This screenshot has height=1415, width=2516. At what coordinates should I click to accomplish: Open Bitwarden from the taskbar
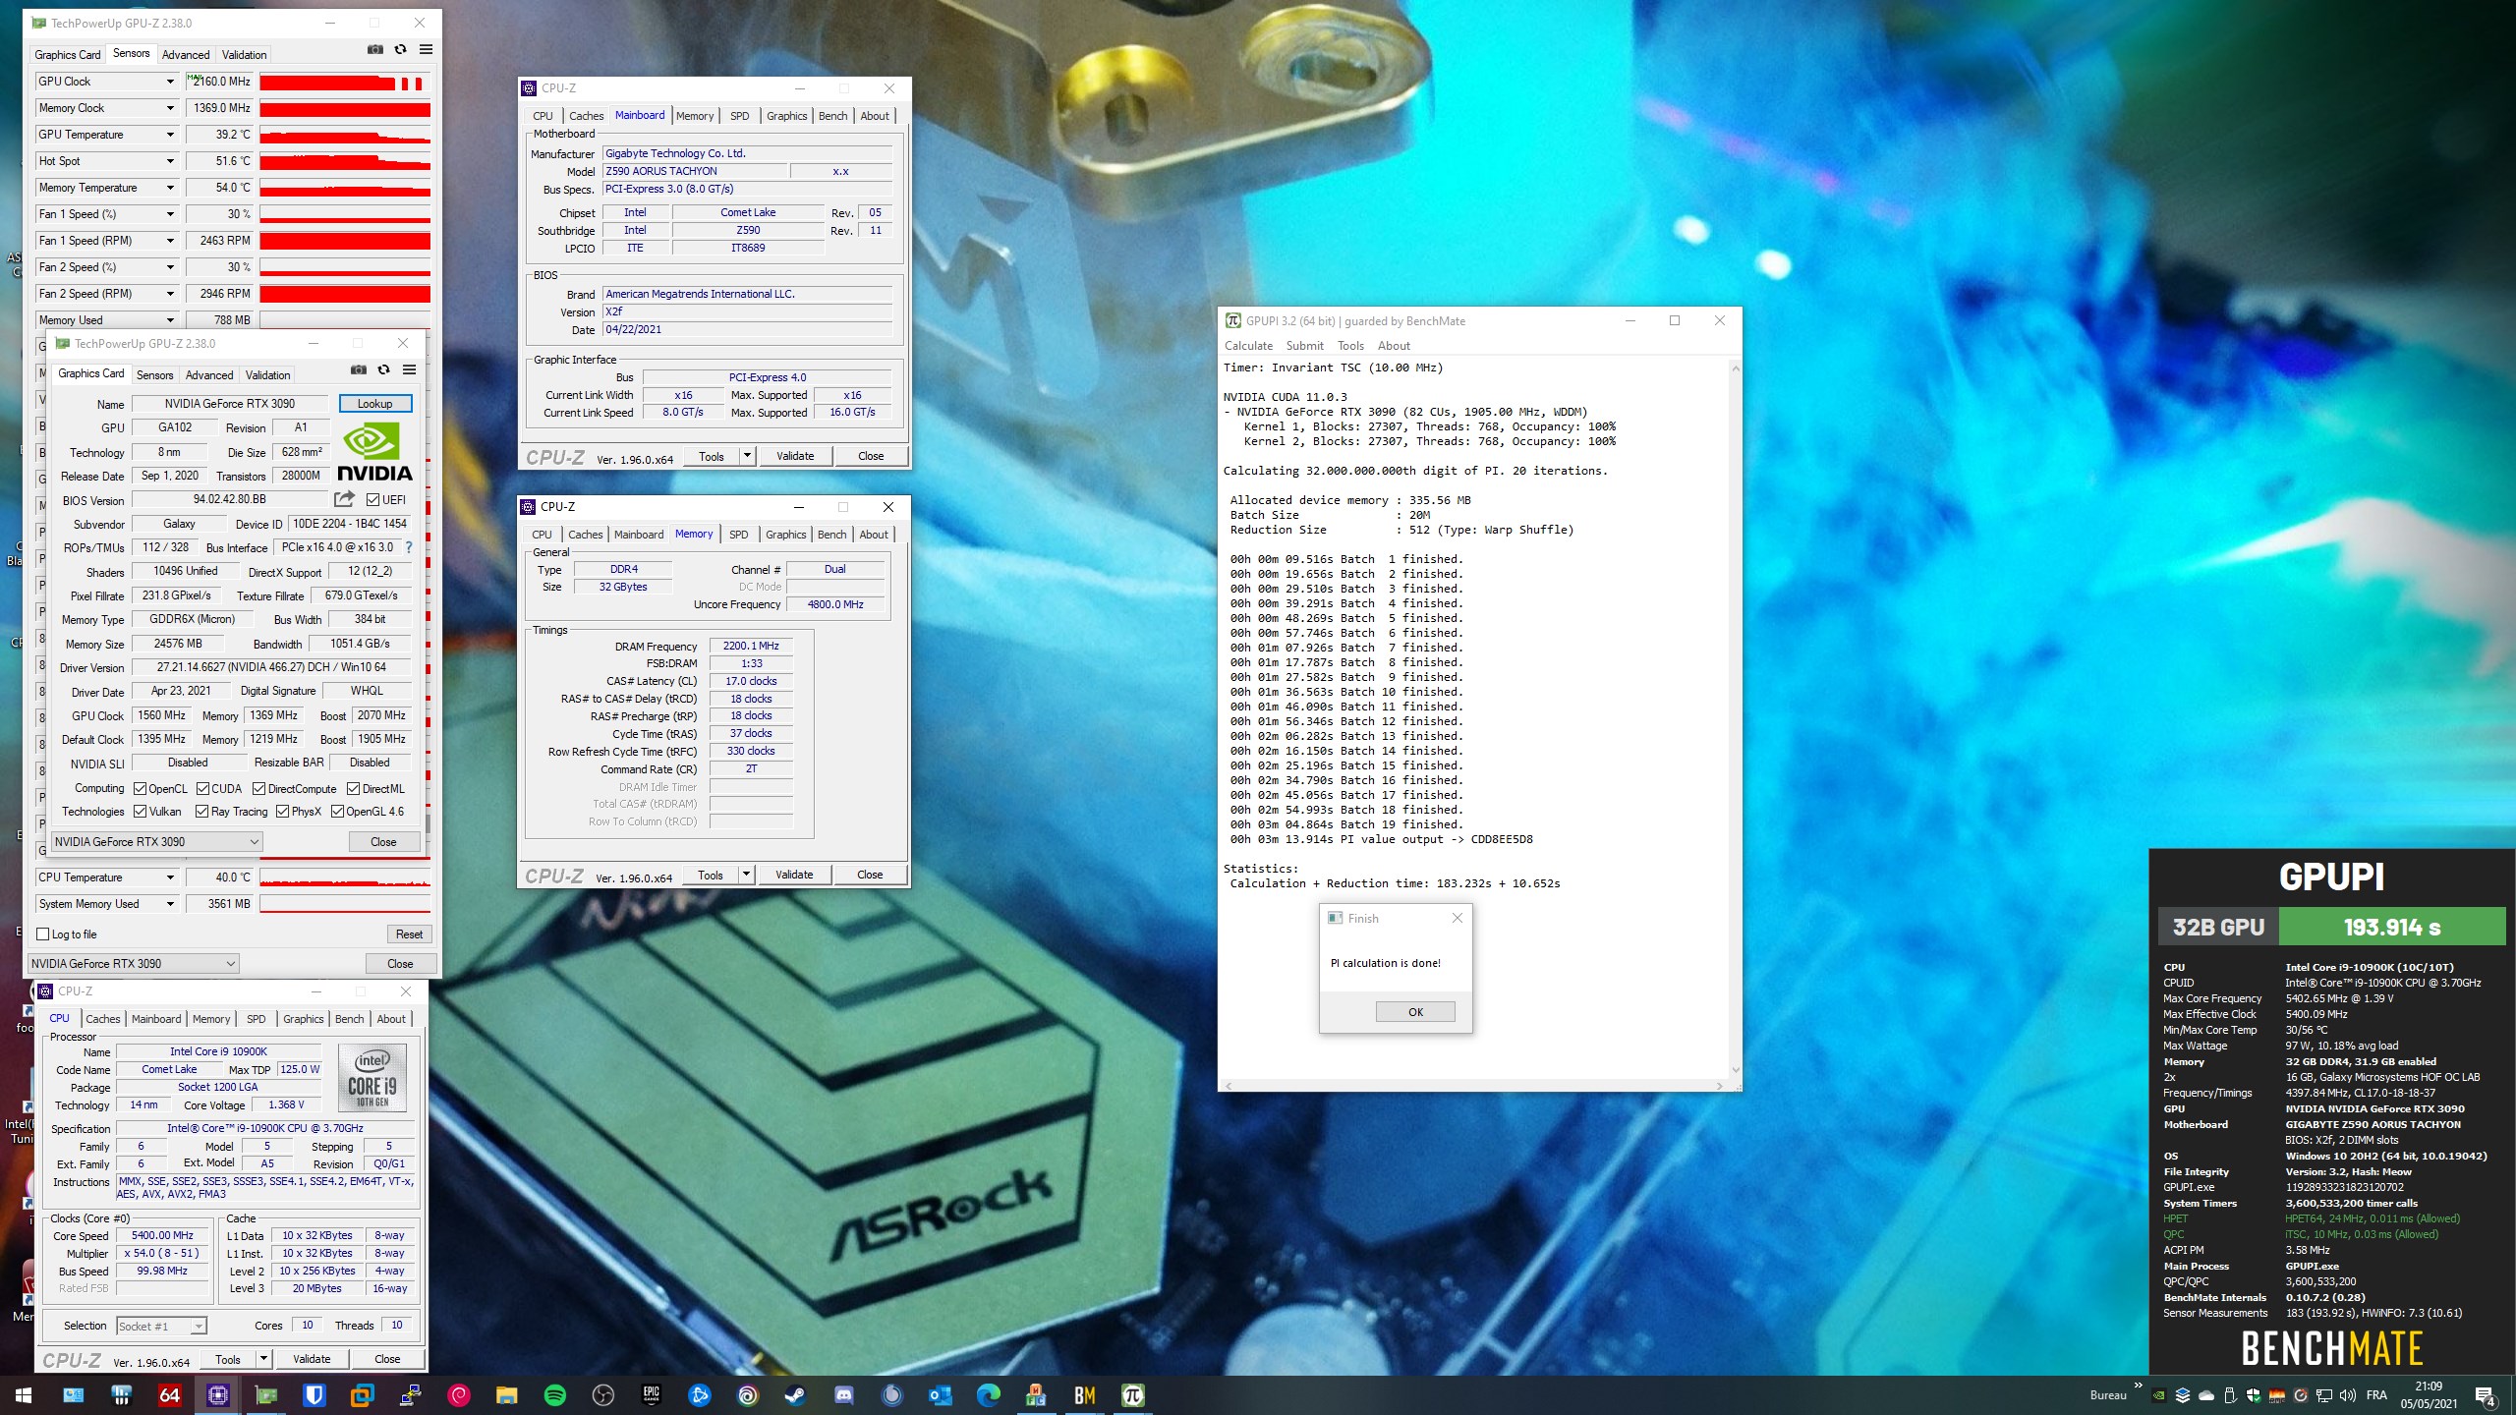(x=314, y=1395)
